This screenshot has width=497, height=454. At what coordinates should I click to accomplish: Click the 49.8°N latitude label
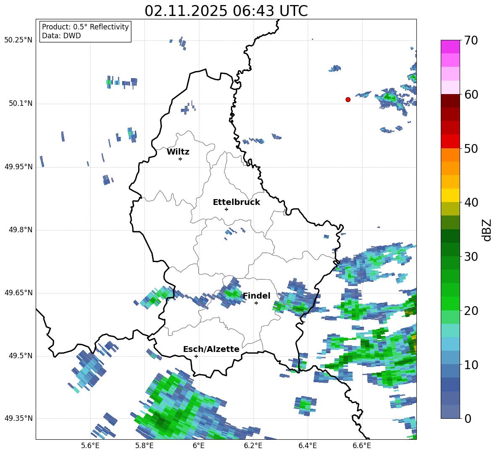click(x=20, y=230)
